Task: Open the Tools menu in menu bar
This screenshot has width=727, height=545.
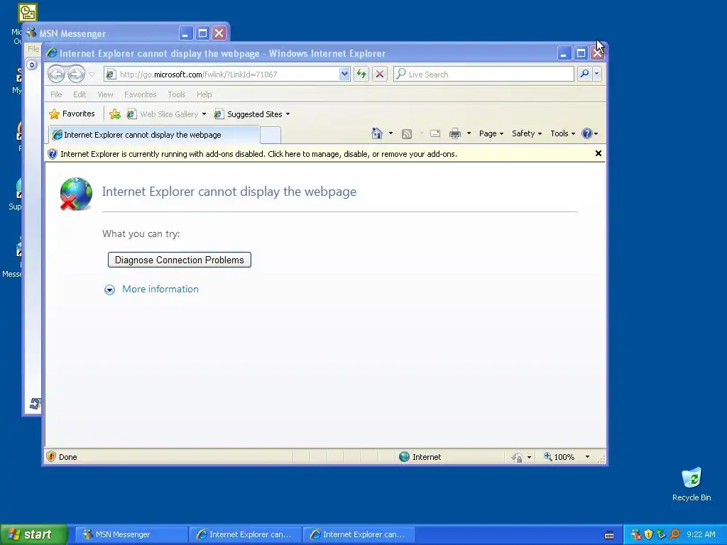Action: 177,94
